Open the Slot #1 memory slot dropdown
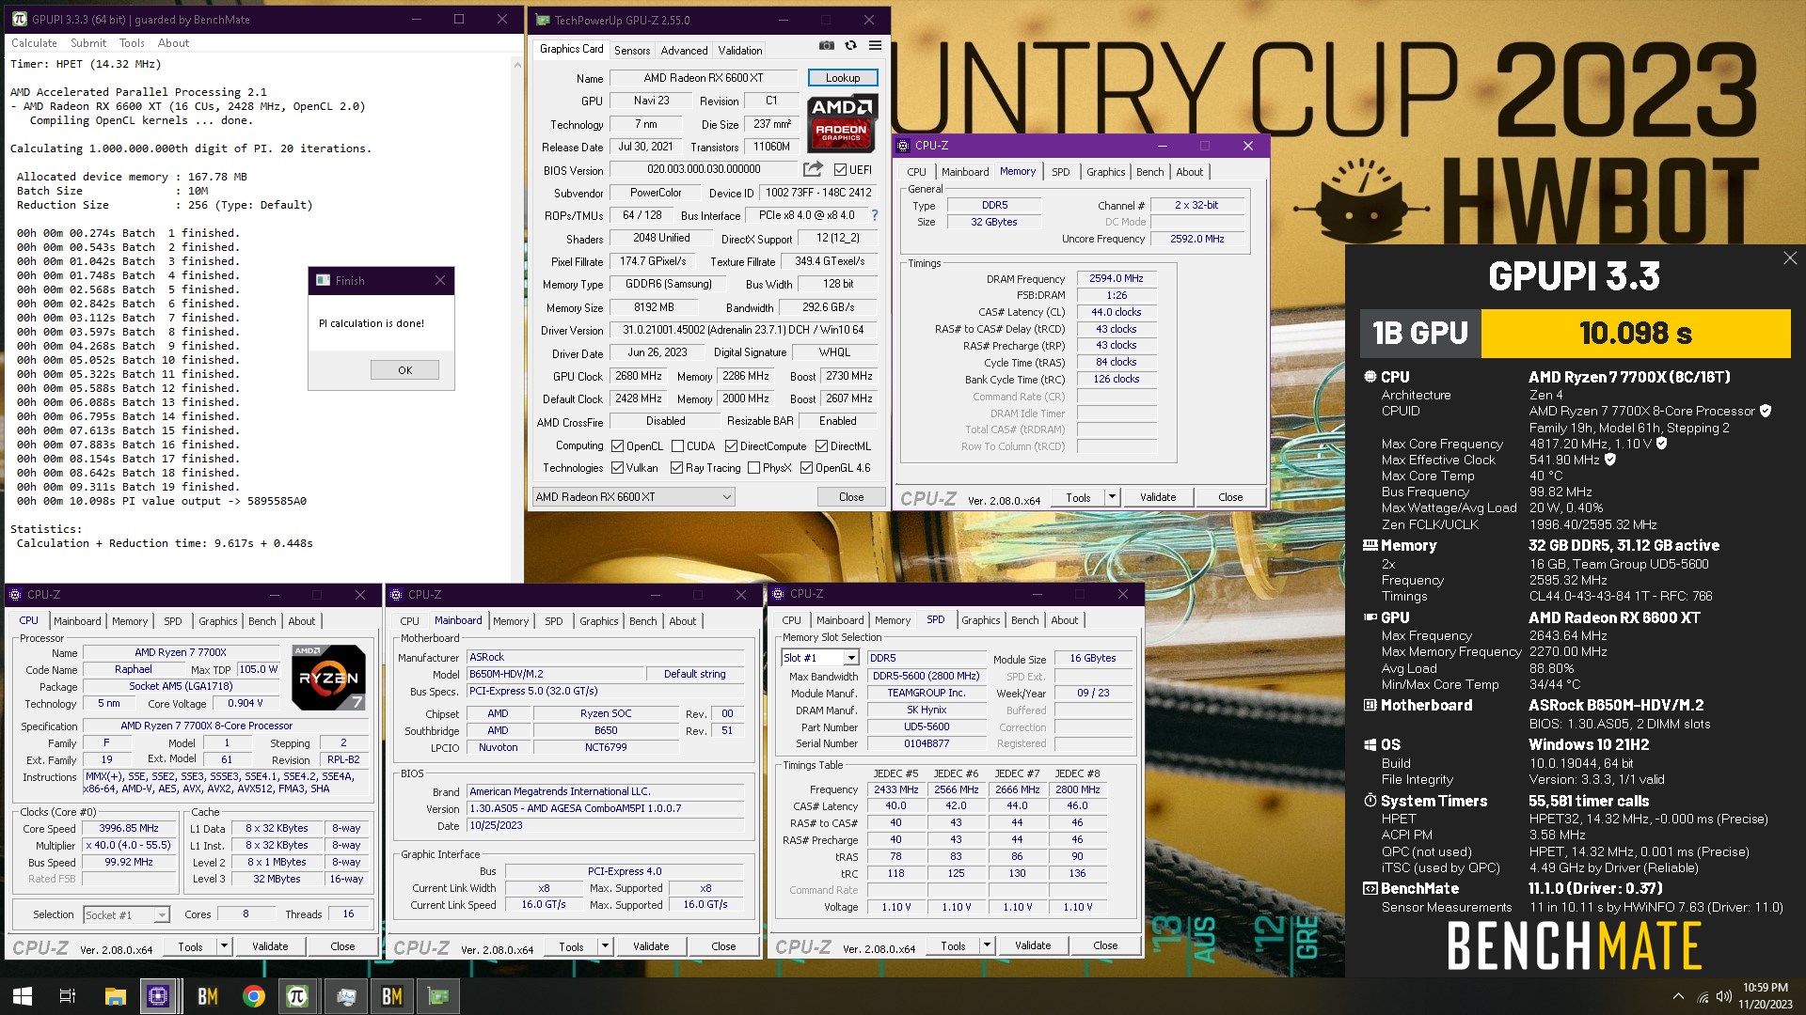Screen dimensions: 1806x1015 coord(820,658)
